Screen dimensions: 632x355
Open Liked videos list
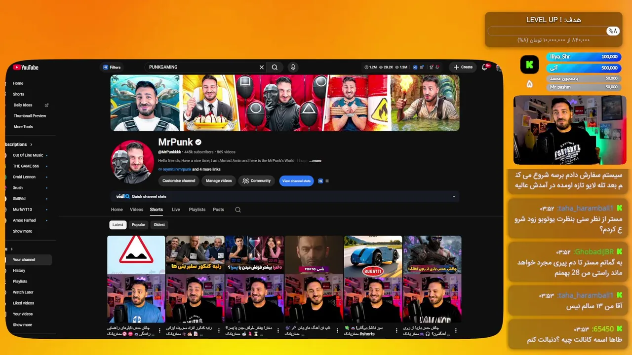click(x=23, y=303)
